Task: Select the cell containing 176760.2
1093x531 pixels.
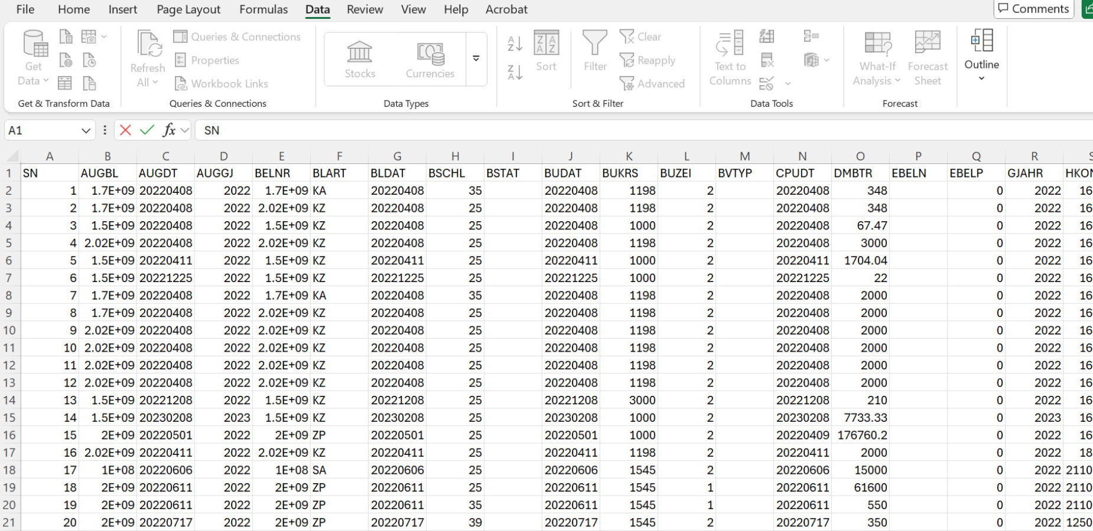Action: click(x=860, y=435)
